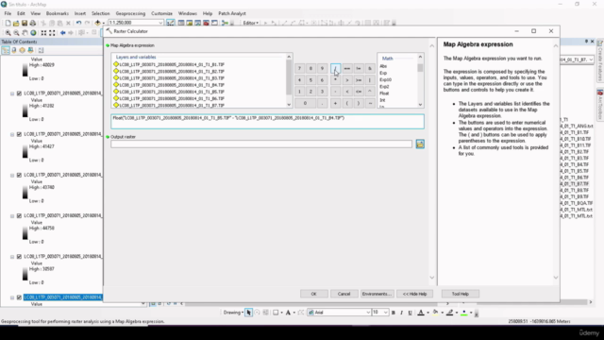This screenshot has width=604, height=340.
Task: Click the New map document icon
Action: pos(8,23)
